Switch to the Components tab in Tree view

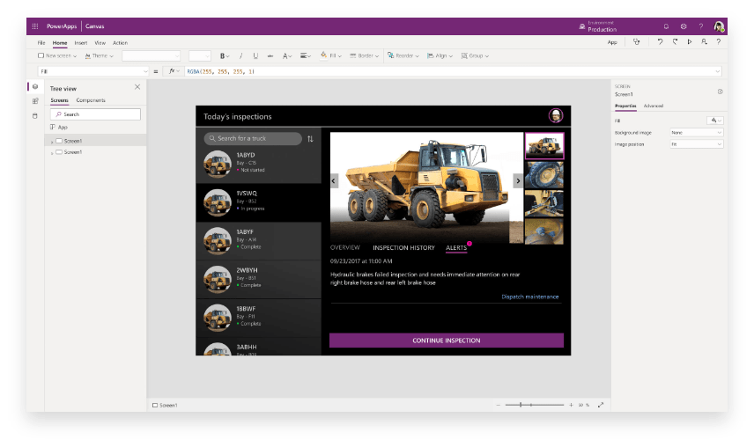click(91, 100)
